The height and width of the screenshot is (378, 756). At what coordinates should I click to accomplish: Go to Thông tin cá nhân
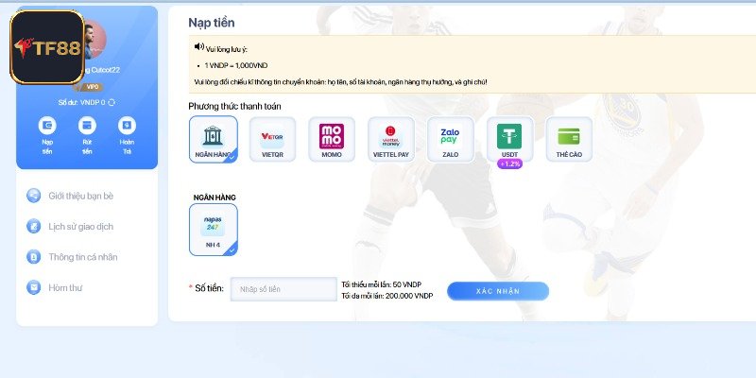click(x=82, y=256)
